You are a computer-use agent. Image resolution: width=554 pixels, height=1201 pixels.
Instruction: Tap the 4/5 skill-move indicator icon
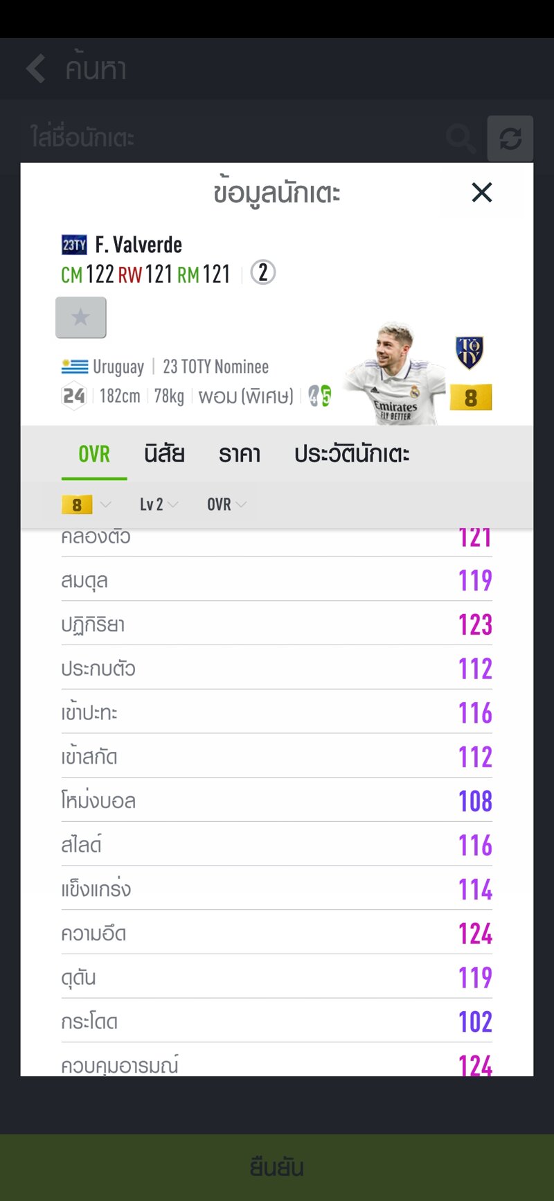[320, 396]
